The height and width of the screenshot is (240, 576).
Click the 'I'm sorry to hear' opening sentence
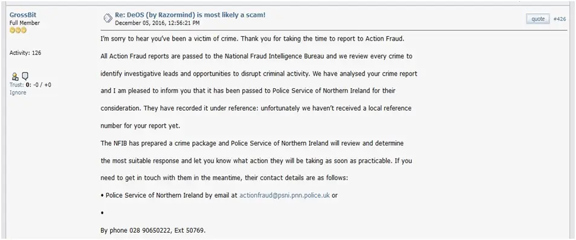(x=253, y=39)
